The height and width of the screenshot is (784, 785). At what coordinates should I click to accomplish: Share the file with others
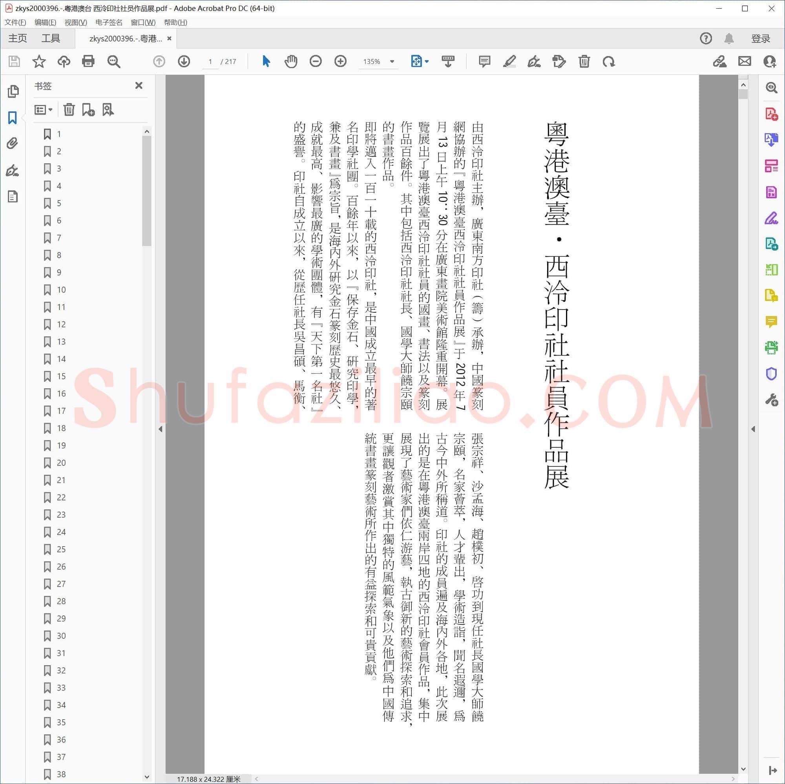click(x=770, y=61)
